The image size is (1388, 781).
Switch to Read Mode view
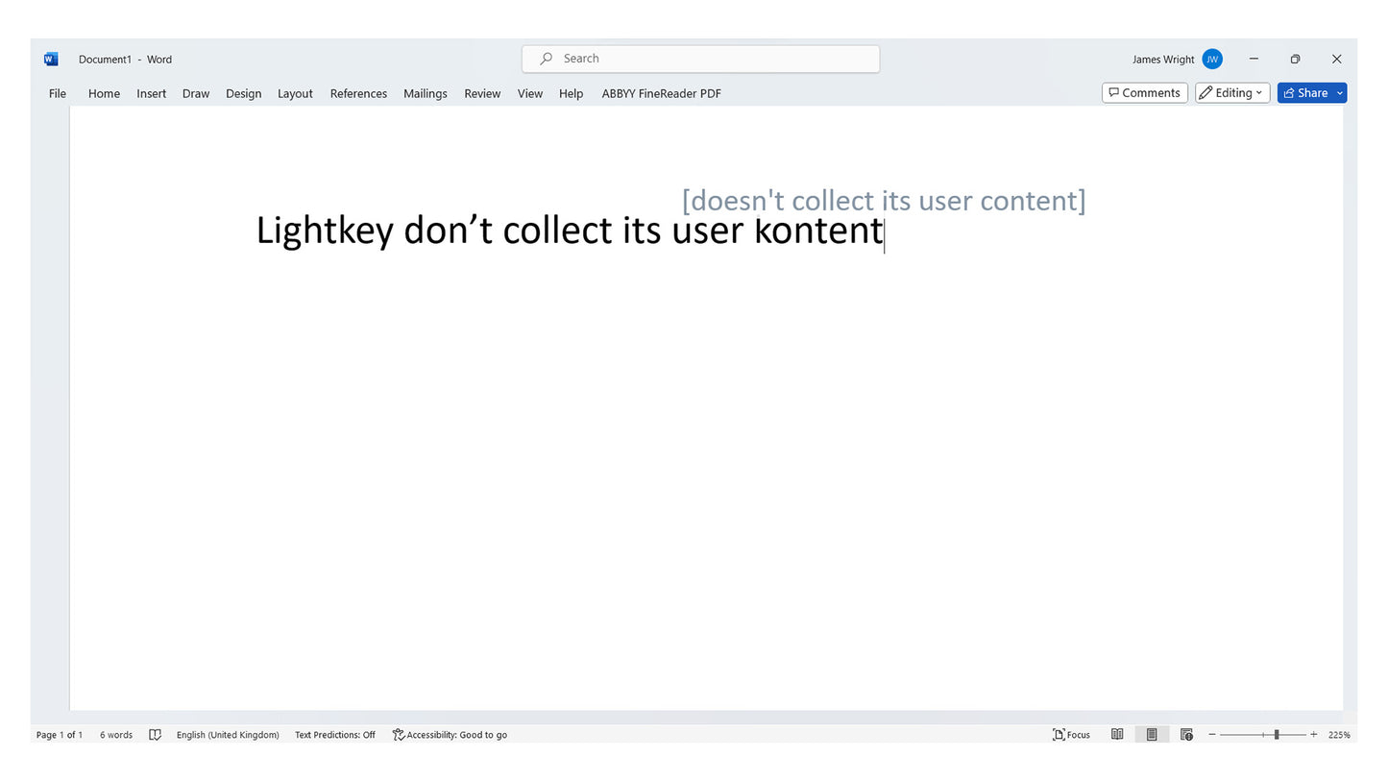pos(1117,735)
